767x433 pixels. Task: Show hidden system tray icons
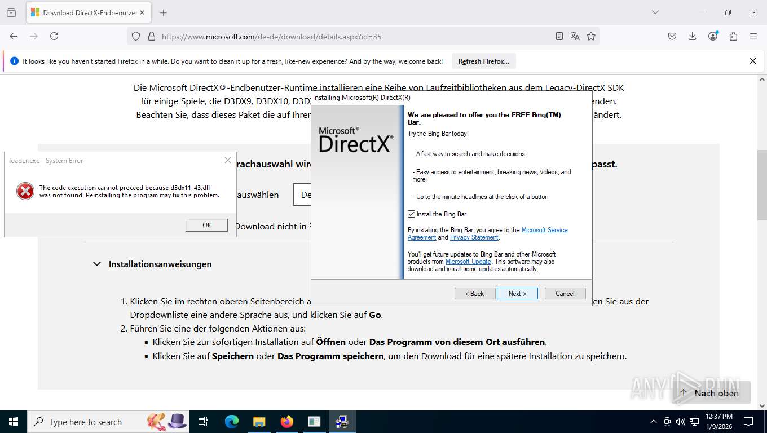click(x=653, y=422)
